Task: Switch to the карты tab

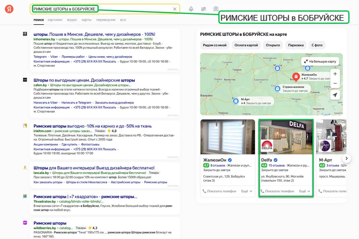Action: click(87, 20)
